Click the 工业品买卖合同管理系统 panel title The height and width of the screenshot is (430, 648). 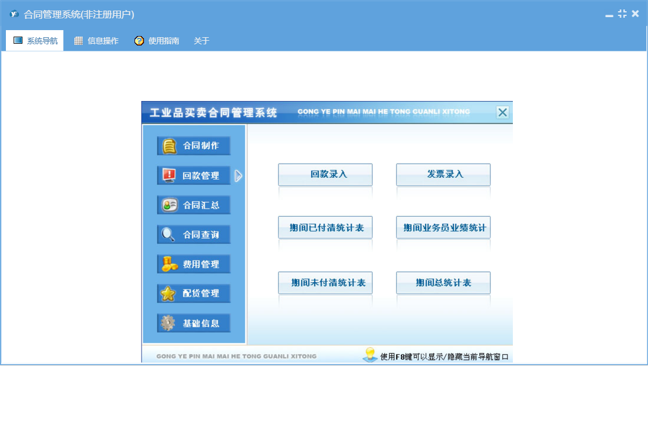tap(213, 113)
